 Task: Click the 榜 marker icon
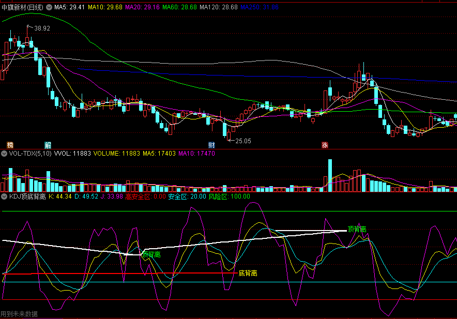tap(10, 145)
